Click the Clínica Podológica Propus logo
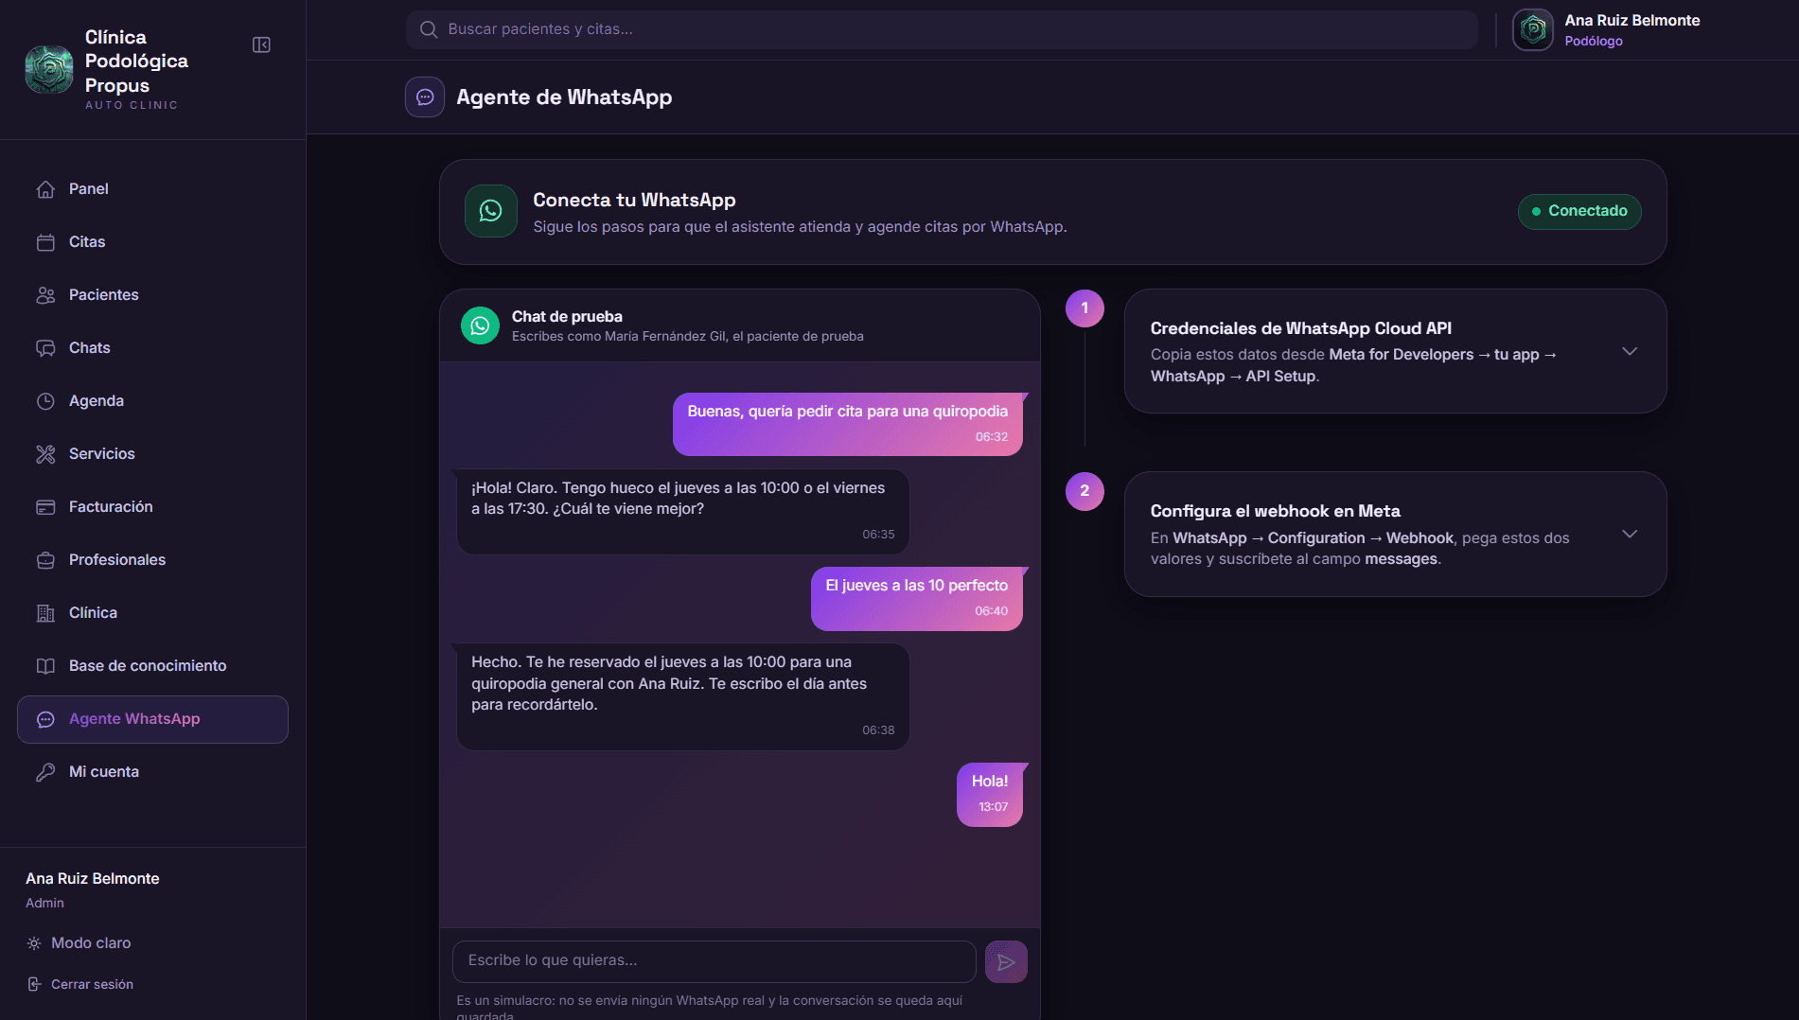1799x1020 pixels. pos(49,70)
